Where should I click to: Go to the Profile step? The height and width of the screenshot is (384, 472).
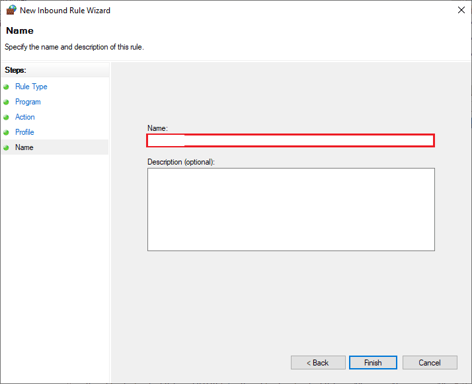coord(24,132)
